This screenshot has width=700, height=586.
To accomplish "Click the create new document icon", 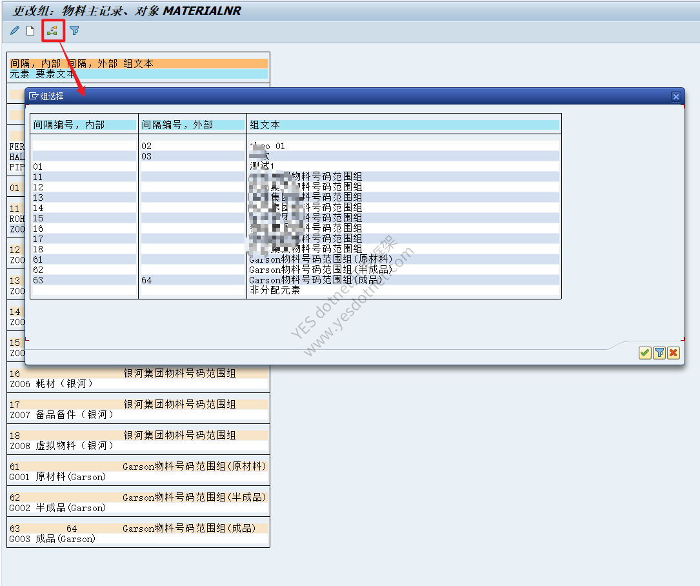I will tap(30, 30).
